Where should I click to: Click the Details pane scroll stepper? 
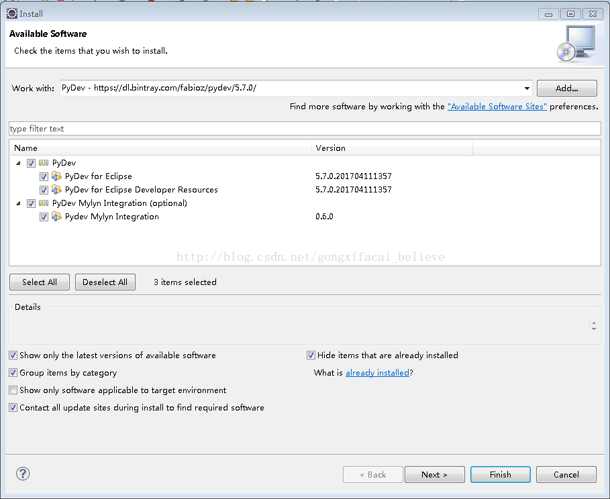[x=593, y=325]
